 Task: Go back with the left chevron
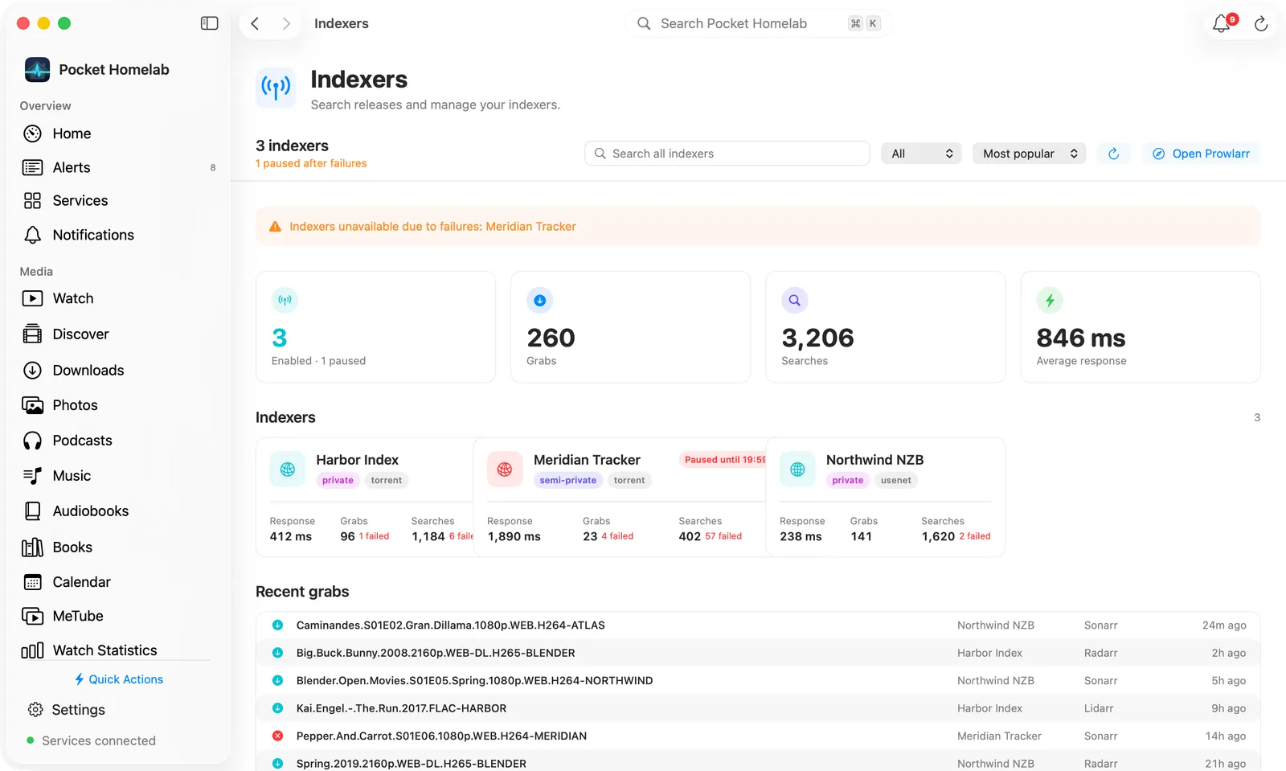[x=255, y=23]
